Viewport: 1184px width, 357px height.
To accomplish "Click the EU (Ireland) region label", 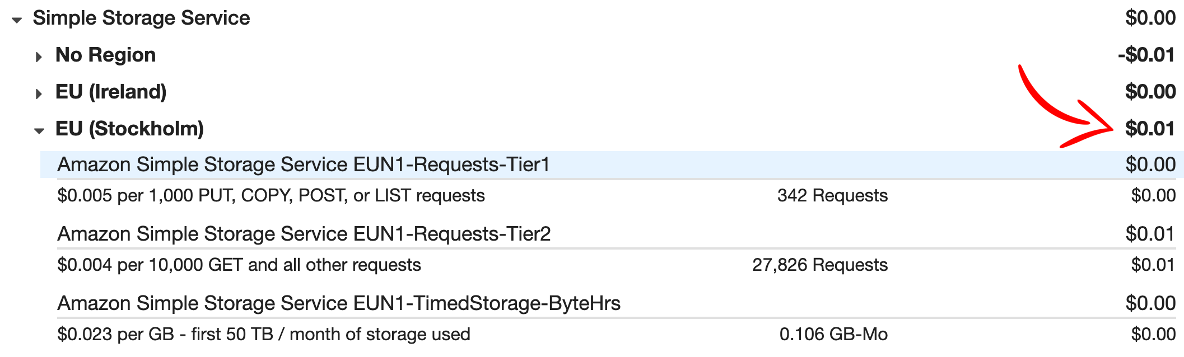I will (x=111, y=92).
